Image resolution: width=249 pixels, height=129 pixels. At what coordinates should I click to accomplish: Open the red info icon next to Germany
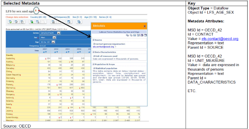coord(15,88)
